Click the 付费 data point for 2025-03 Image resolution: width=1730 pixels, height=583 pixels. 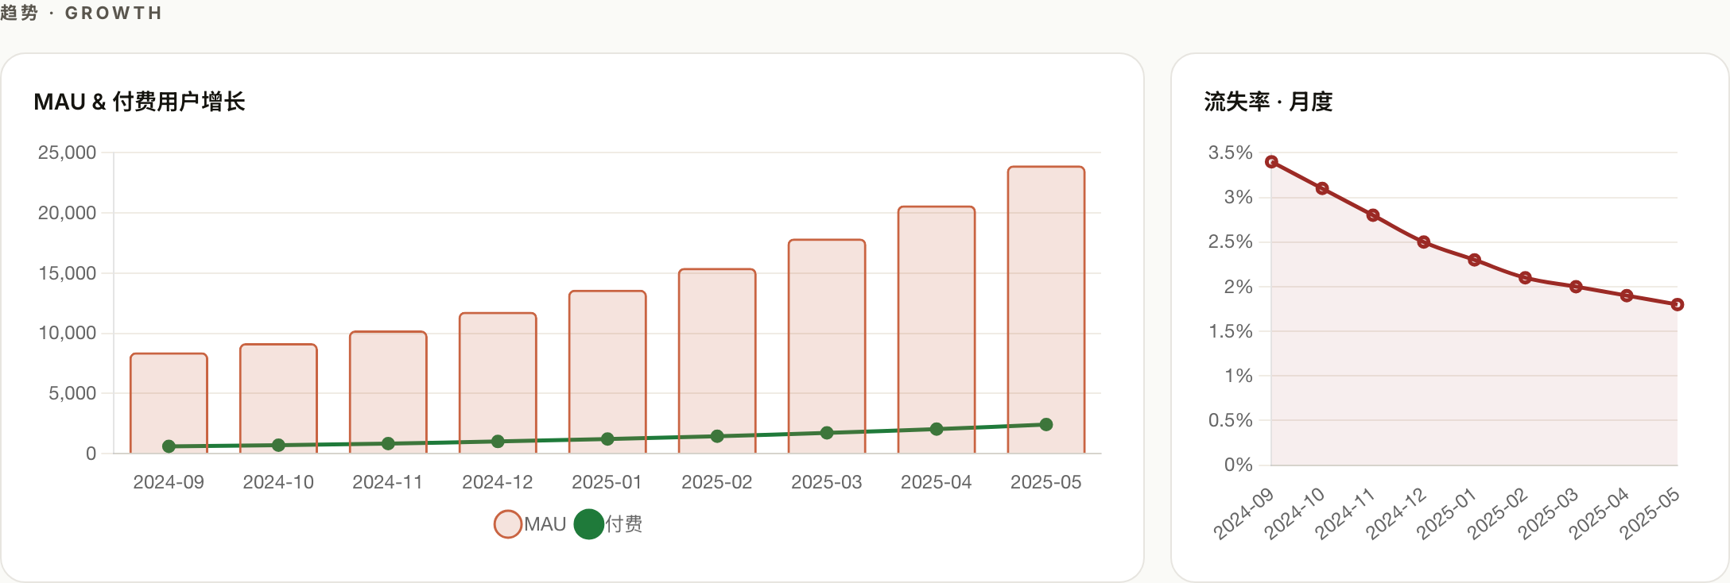click(x=827, y=433)
